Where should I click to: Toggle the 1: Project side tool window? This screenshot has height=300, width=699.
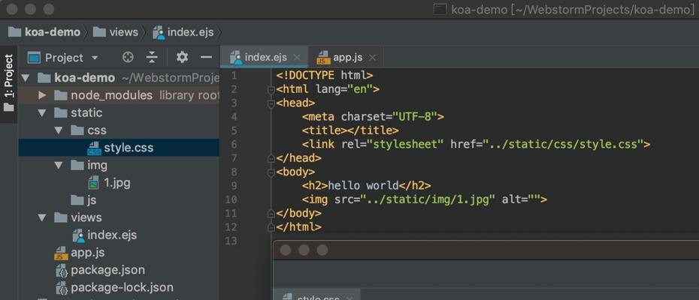pyautogui.click(x=8, y=84)
